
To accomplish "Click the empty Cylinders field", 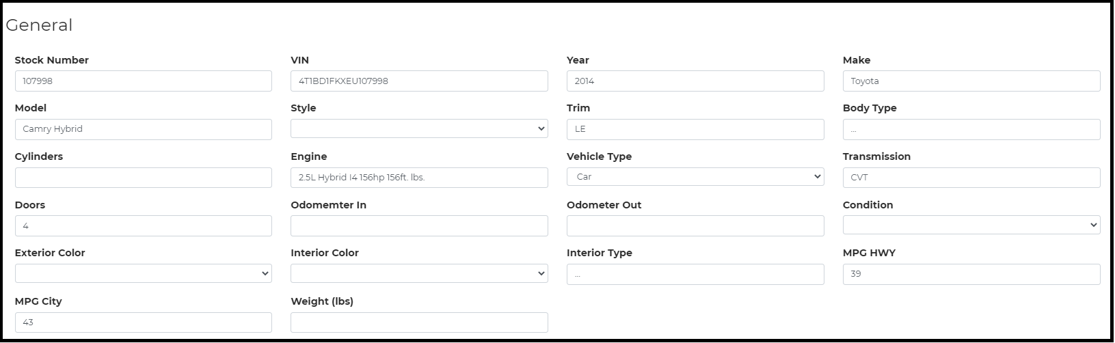I will (143, 178).
